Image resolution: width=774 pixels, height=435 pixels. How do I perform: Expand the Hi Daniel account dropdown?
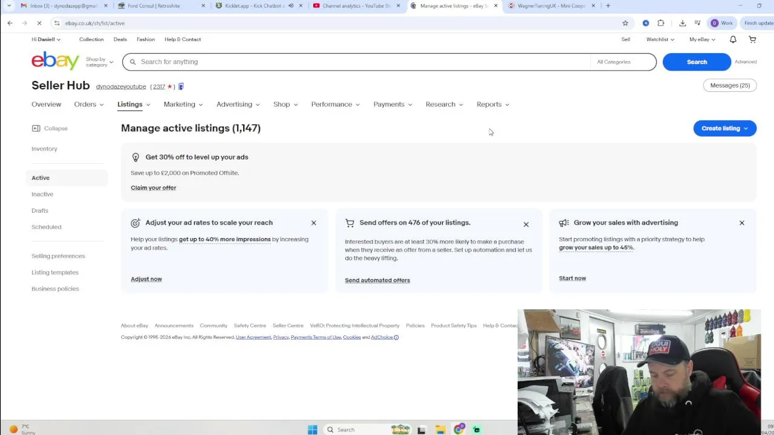(x=46, y=39)
